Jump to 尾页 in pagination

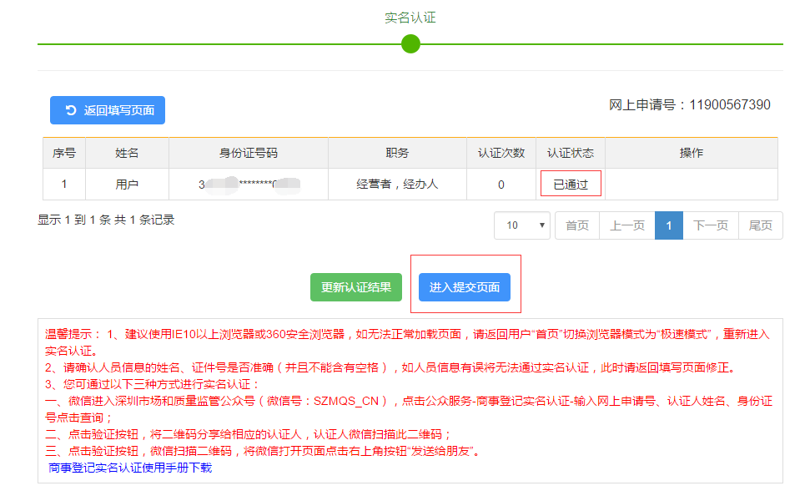(760, 225)
